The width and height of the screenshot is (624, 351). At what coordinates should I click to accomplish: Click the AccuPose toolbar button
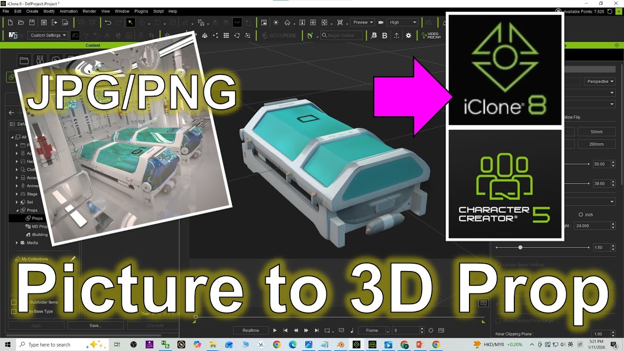pos(278,36)
